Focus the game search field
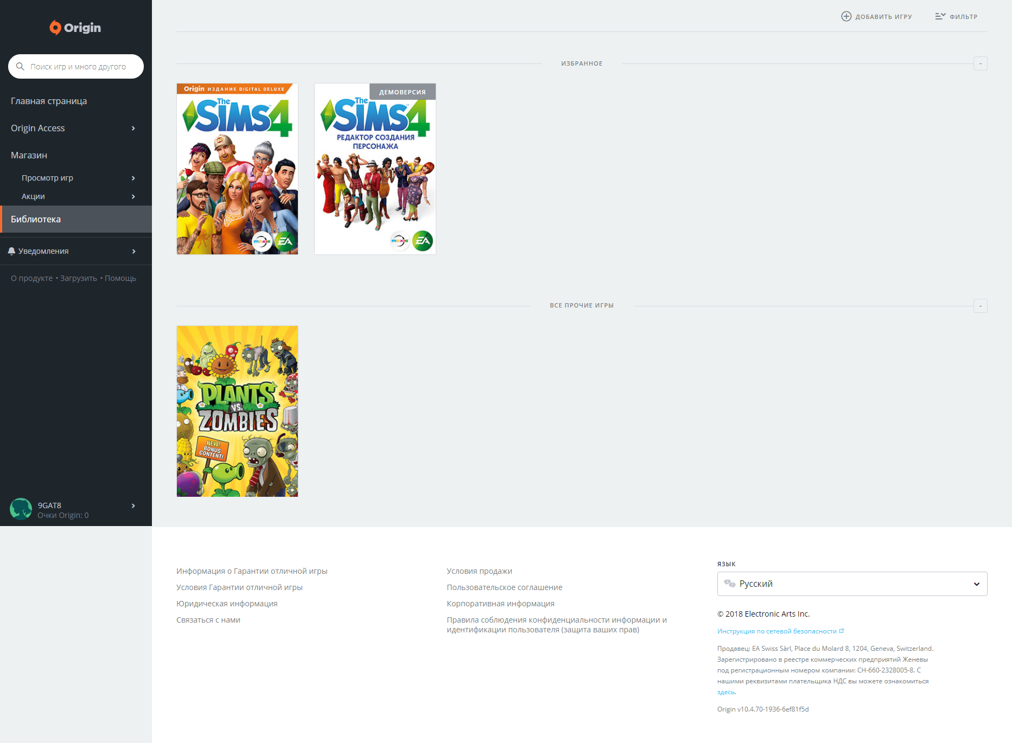 [76, 66]
